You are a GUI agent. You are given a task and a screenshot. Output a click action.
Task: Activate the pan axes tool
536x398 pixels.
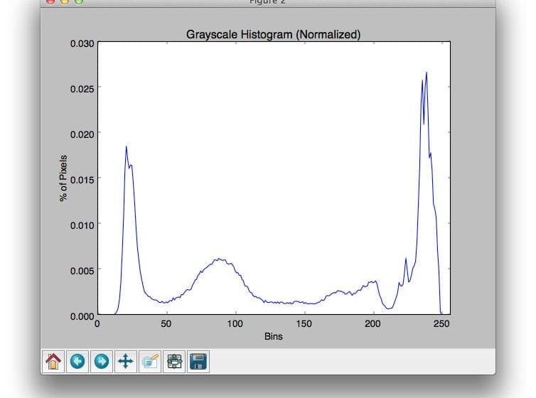point(125,361)
